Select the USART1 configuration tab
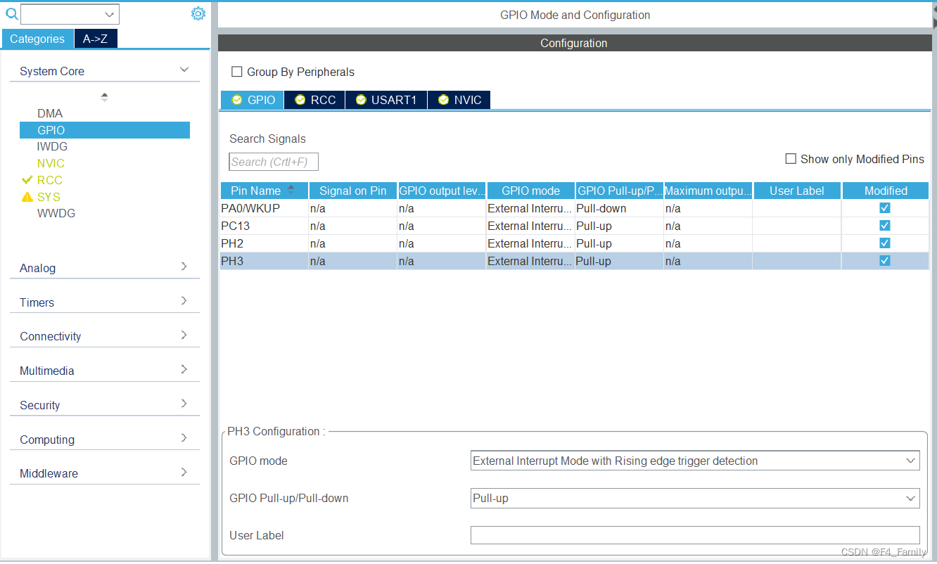 (x=386, y=100)
